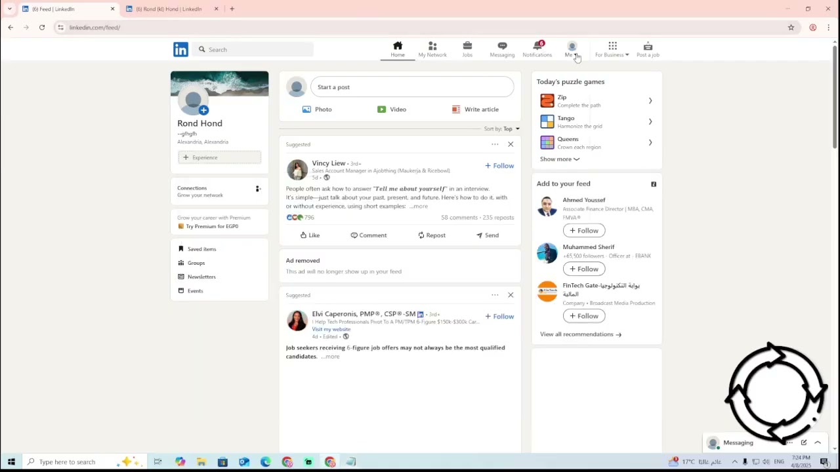The width and height of the screenshot is (840, 472).
Task: Expand Vincy Liew's post with more
Action: pos(419,206)
